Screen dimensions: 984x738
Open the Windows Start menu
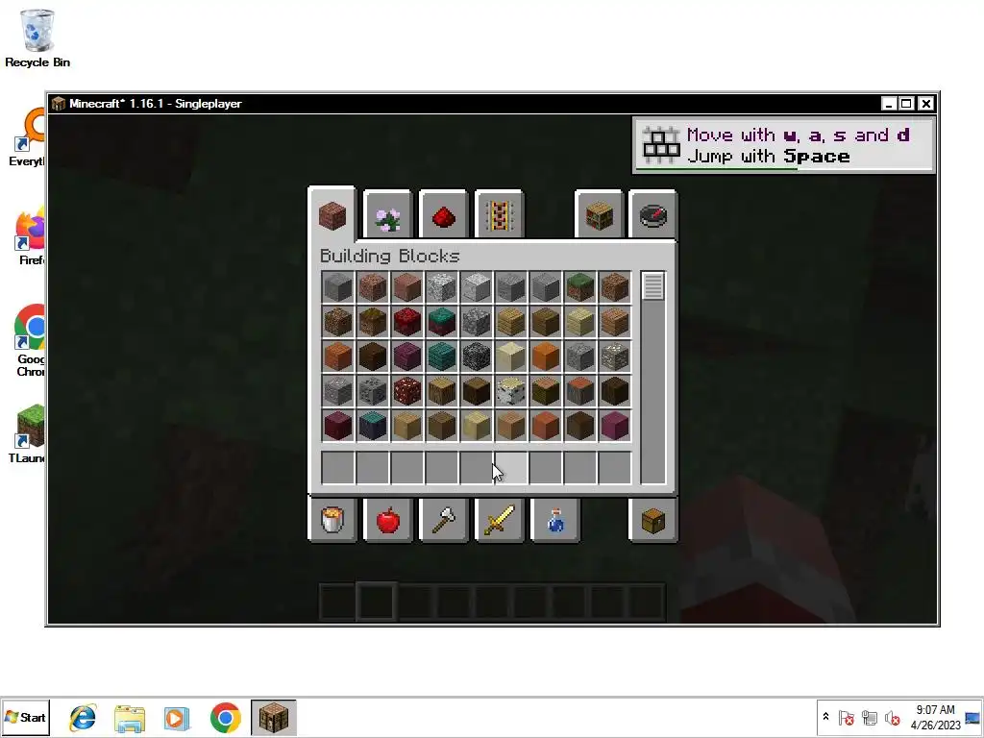(25, 717)
